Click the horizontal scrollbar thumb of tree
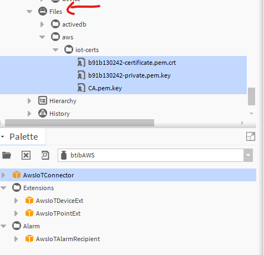This screenshot has height=255, width=264. pos(79,123)
